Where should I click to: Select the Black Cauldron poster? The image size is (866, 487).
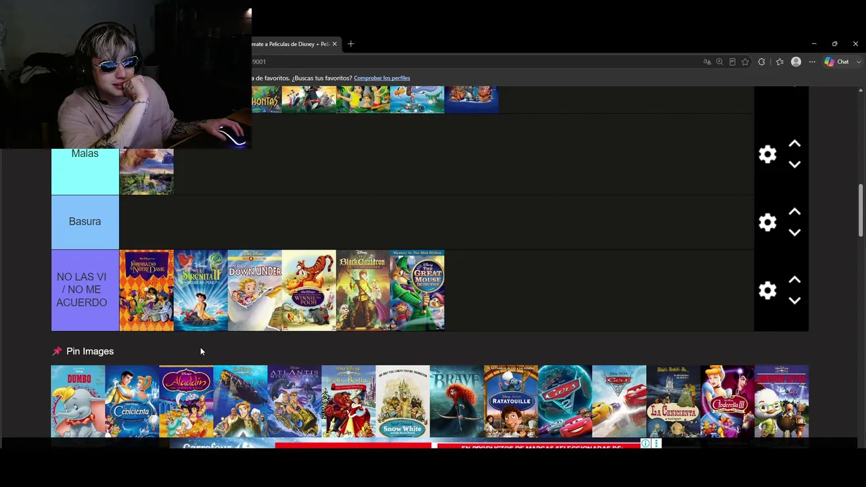coord(363,290)
